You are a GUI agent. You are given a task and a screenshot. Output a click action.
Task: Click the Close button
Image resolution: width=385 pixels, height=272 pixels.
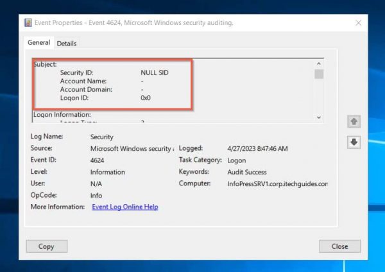tap(340, 246)
